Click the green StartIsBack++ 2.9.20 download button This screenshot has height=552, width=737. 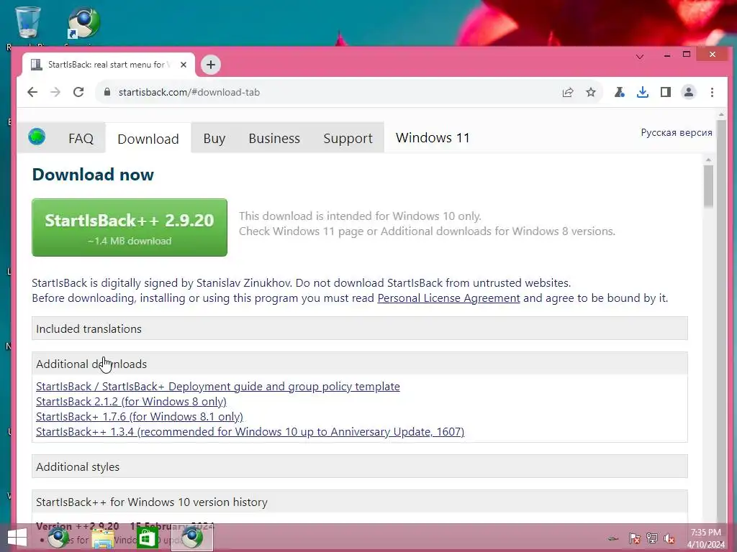(130, 228)
